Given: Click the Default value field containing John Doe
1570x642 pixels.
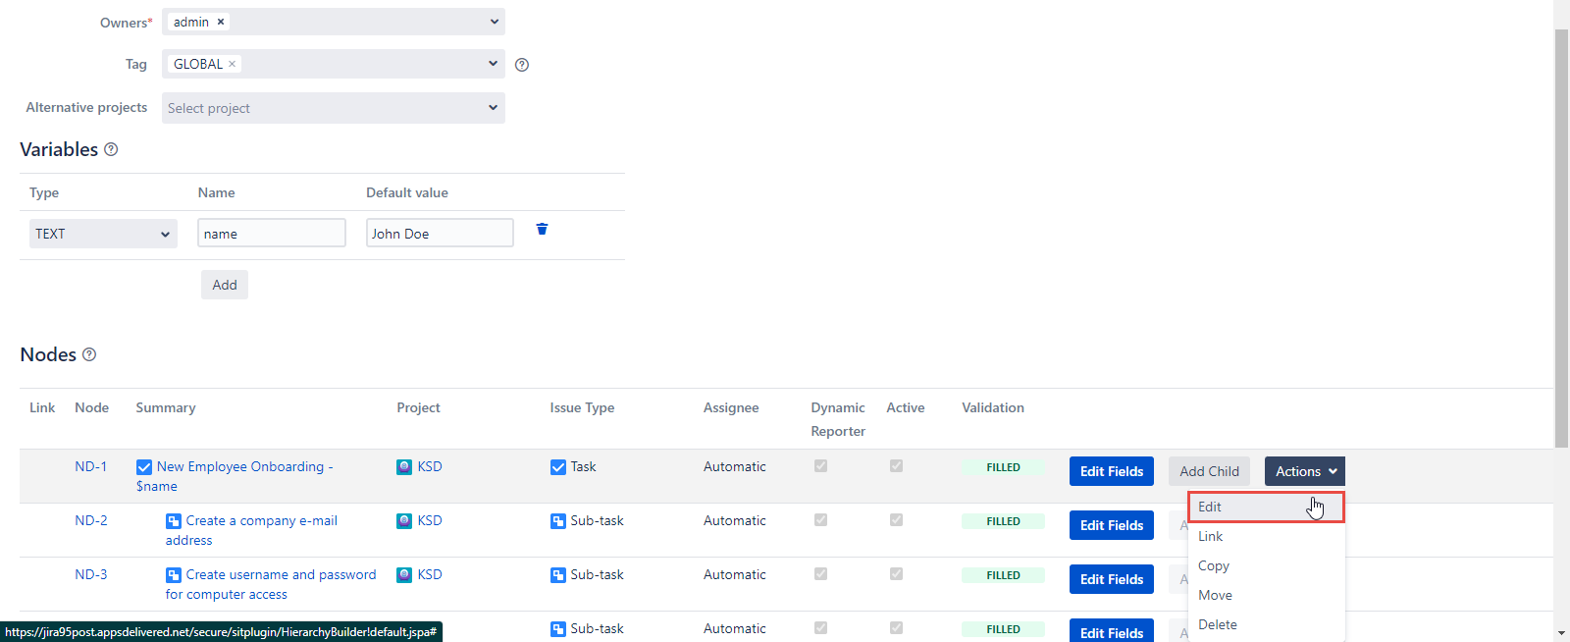Looking at the screenshot, I should click(x=440, y=234).
